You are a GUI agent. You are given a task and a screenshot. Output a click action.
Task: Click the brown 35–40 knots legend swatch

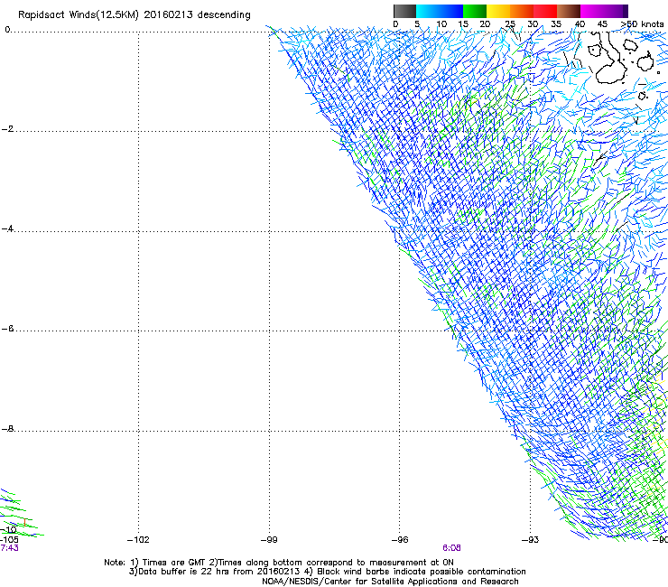(x=569, y=11)
